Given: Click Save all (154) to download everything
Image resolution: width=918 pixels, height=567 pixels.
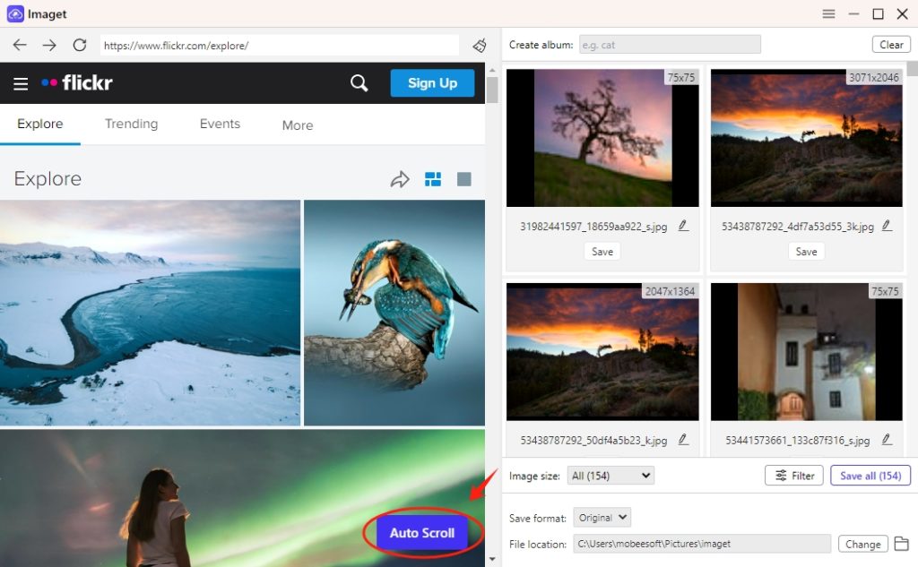Looking at the screenshot, I should coord(870,475).
